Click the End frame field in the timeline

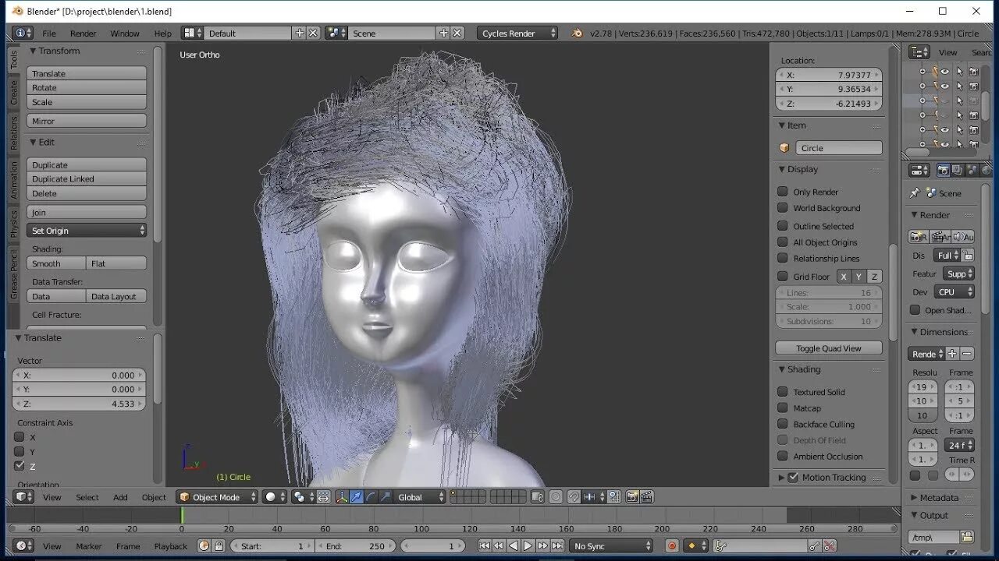pos(355,546)
